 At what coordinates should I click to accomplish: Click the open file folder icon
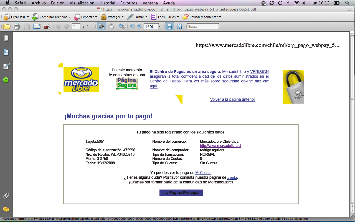pos(7,27)
